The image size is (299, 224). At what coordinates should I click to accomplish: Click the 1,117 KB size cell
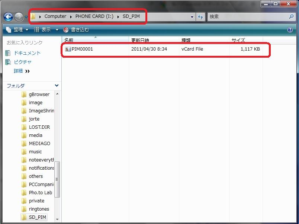pos(250,49)
